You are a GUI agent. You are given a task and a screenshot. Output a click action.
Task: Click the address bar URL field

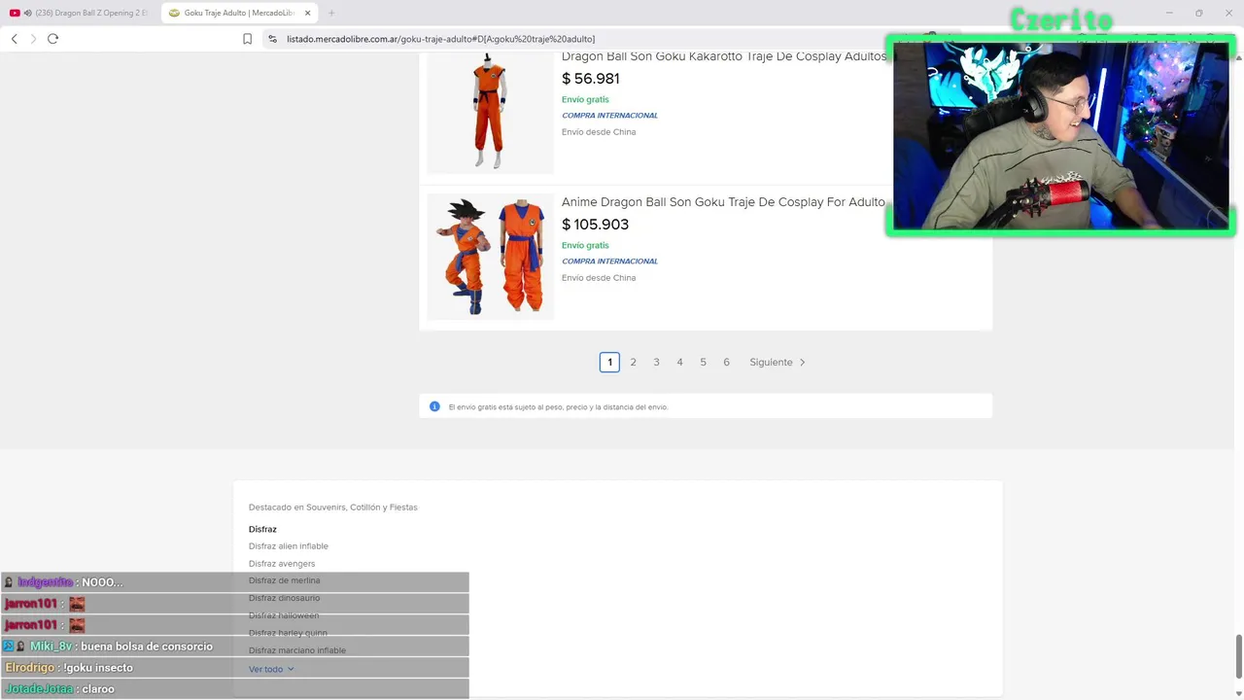(440, 39)
